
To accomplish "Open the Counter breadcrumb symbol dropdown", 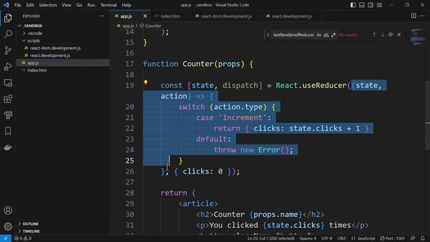I will 150,26.
